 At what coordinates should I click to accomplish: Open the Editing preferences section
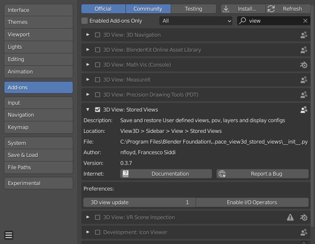[39, 59]
